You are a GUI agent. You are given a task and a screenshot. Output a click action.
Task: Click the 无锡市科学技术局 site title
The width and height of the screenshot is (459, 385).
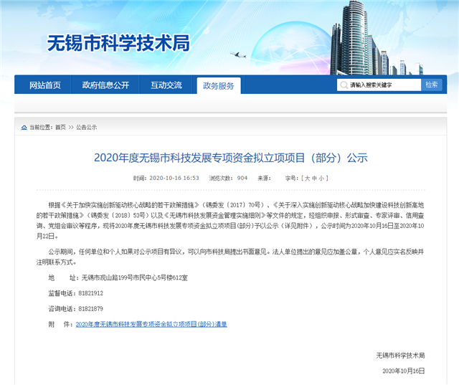coord(118,44)
